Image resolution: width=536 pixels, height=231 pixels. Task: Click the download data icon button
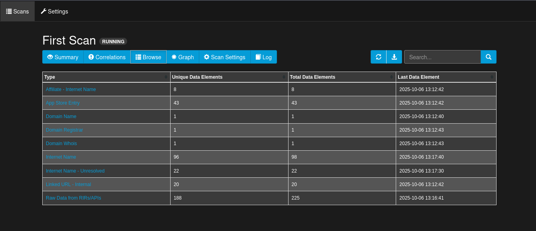tap(394, 57)
